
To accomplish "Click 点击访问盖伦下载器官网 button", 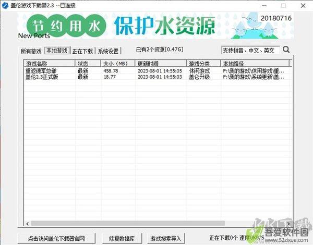I will point(56,238).
